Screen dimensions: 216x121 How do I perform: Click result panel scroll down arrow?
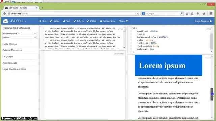(x=212, y=118)
